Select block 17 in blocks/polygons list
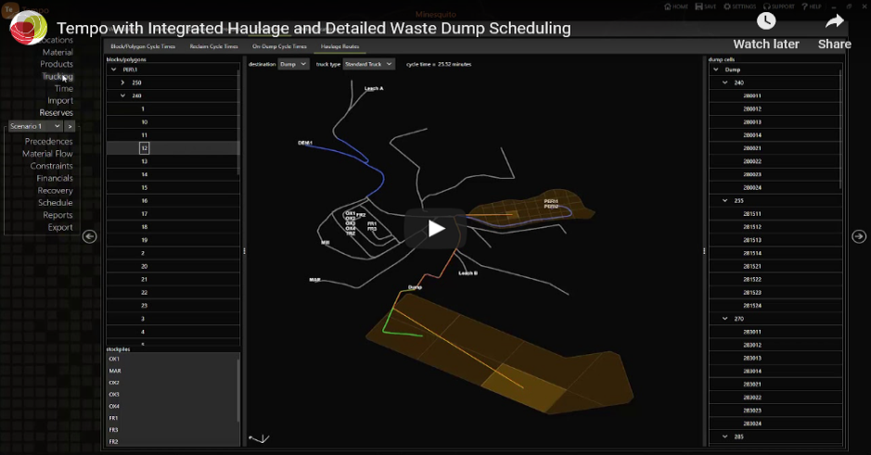Image resolution: width=871 pixels, height=455 pixels. [x=173, y=214]
